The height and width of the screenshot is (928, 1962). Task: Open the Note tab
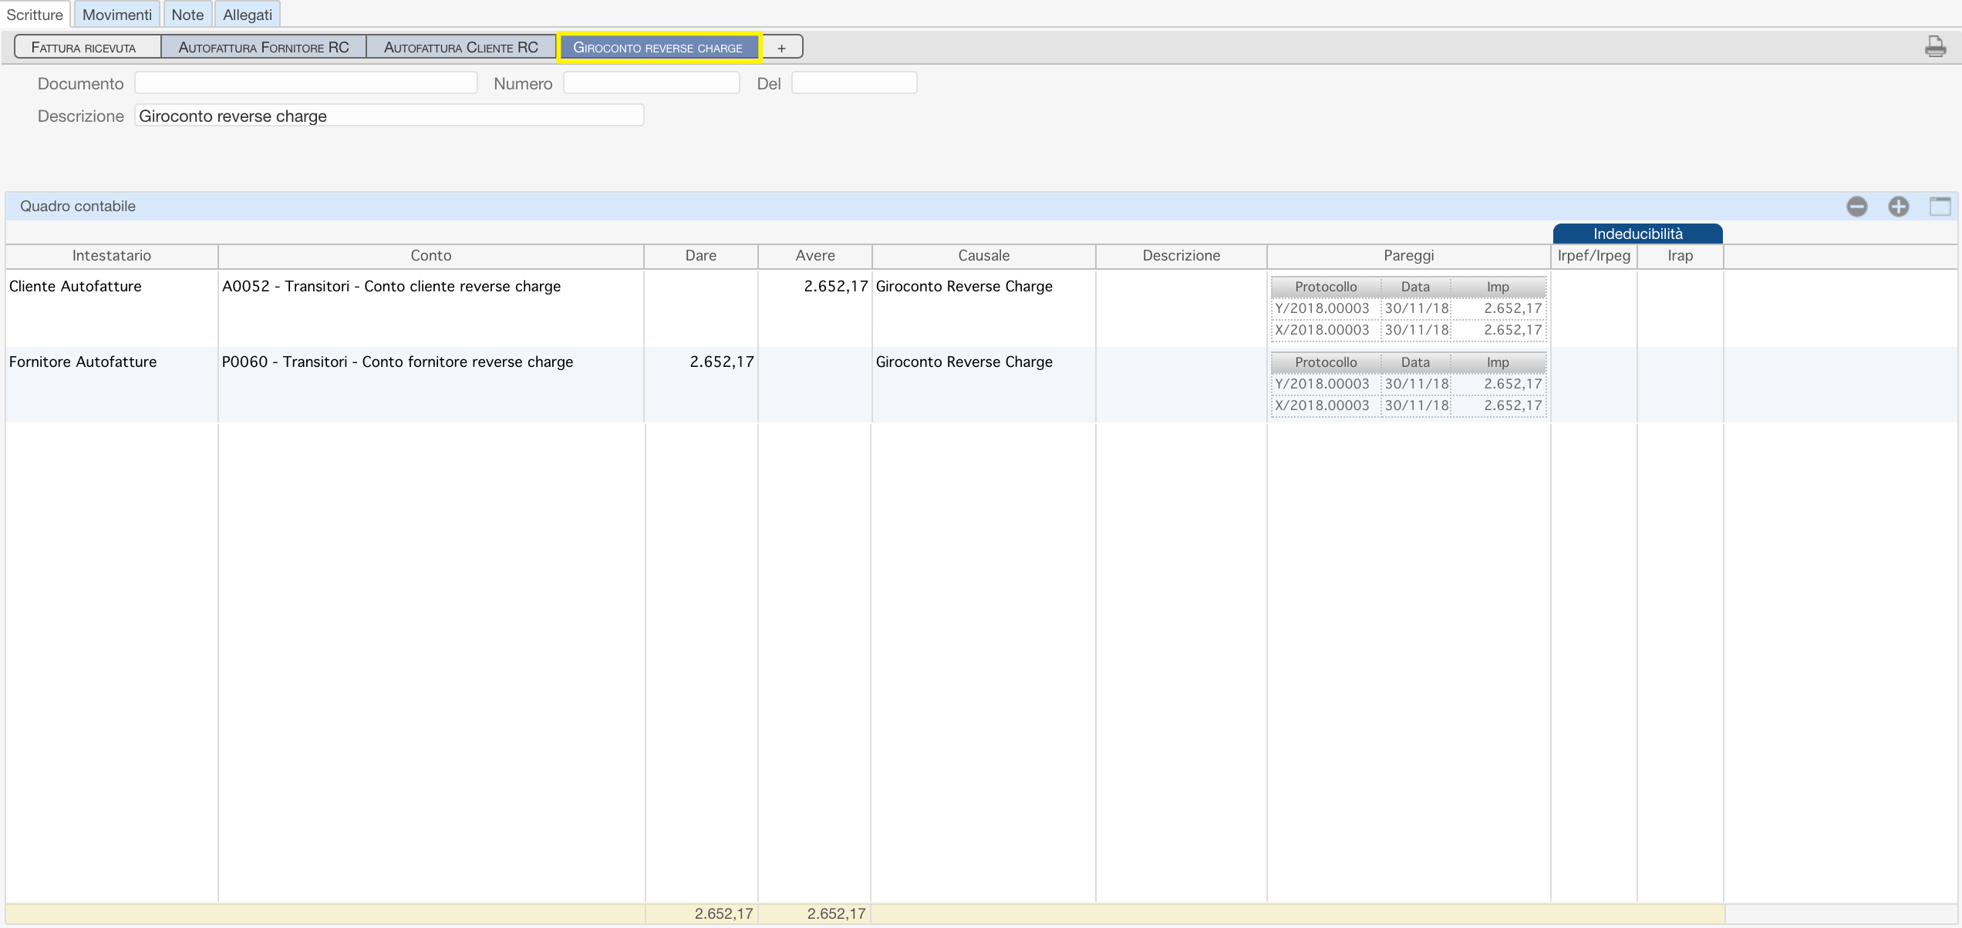point(187,15)
